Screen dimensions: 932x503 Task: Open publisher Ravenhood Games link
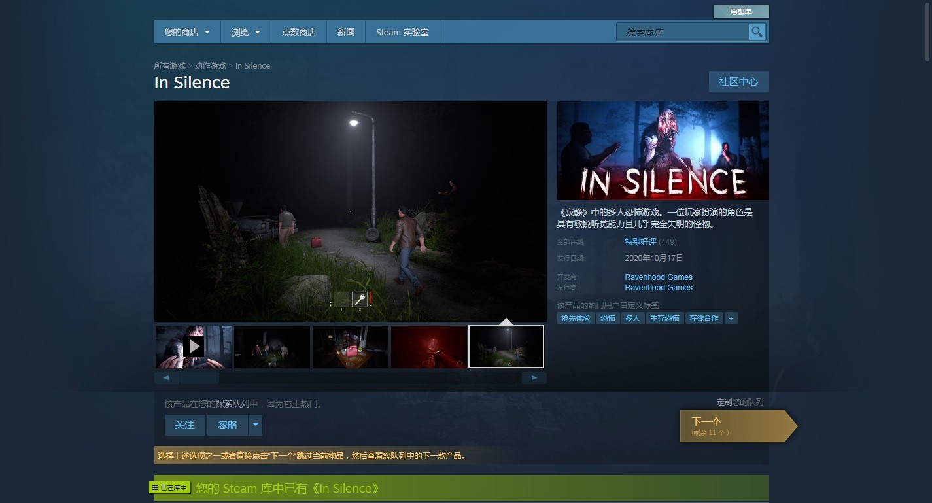[659, 288]
